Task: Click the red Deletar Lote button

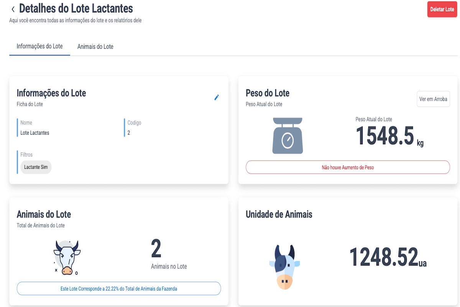Action: [x=442, y=9]
